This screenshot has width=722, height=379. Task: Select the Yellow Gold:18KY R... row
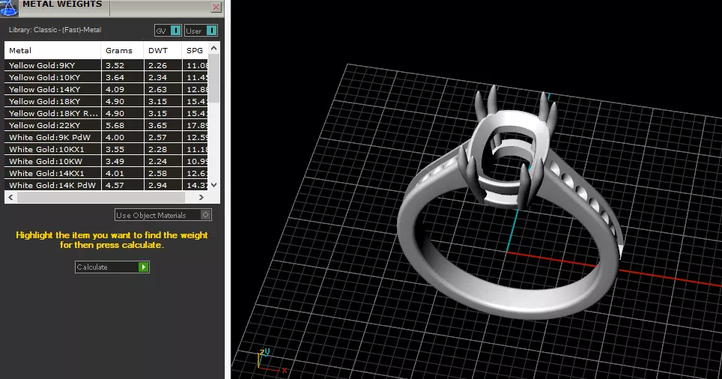(x=106, y=113)
